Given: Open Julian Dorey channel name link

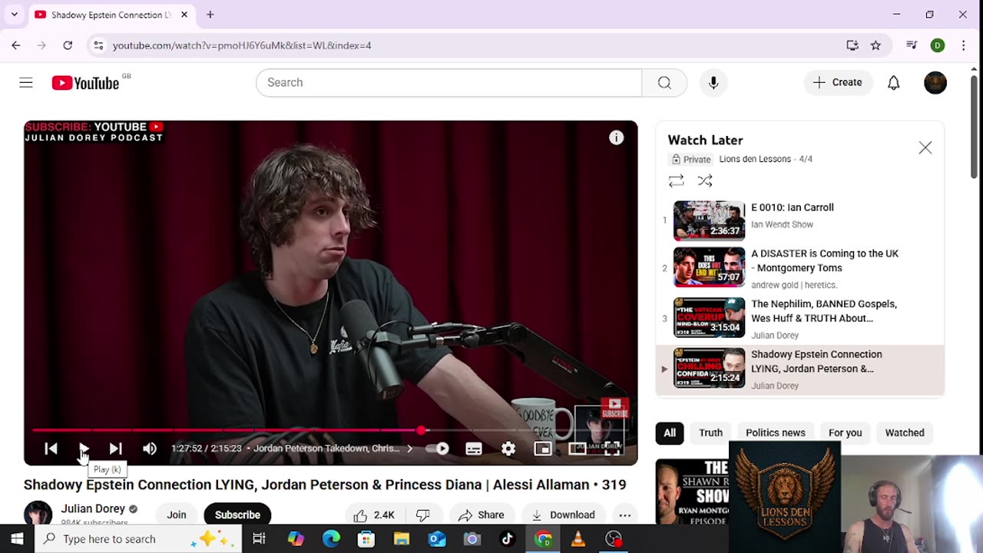Looking at the screenshot, I should click(x=93, y=508).
